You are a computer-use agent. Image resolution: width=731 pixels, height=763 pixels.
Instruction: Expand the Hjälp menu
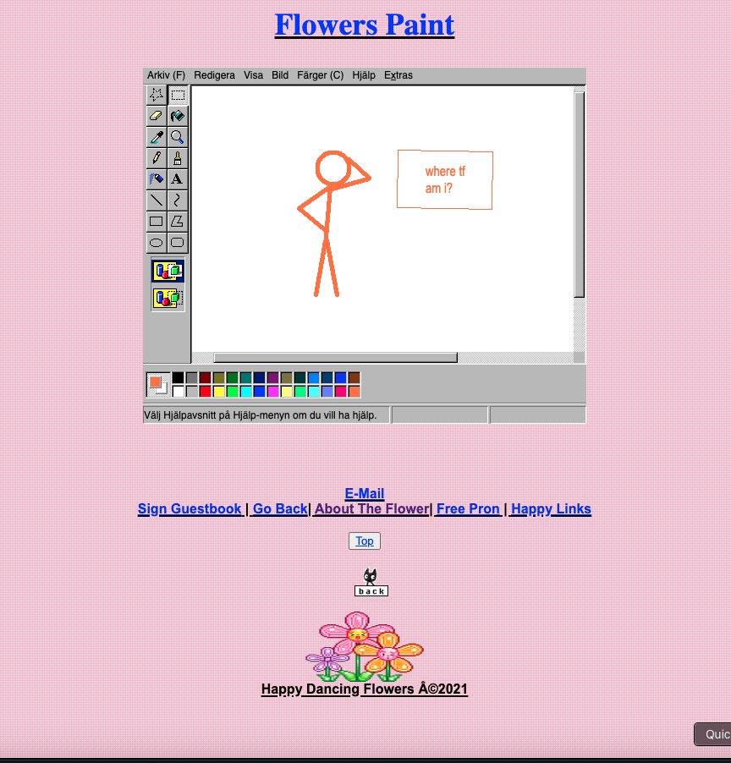point(364,75)
